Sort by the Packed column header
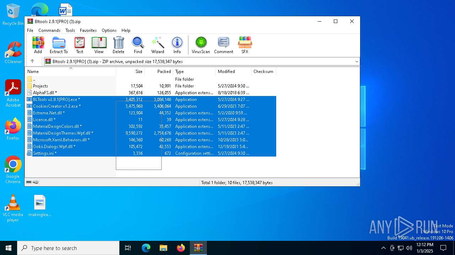Screen dimensions: 455x255 point(159,72)
